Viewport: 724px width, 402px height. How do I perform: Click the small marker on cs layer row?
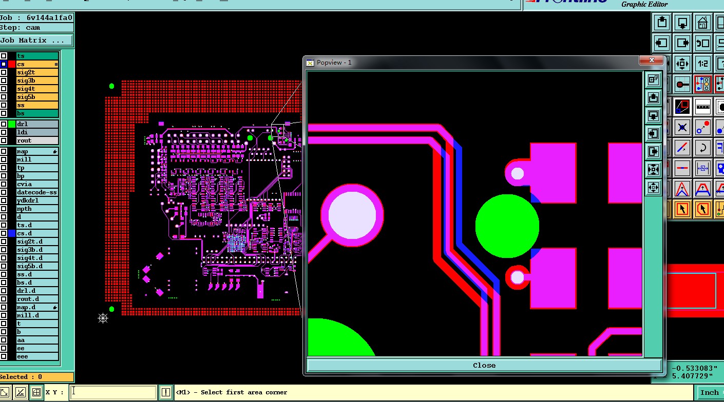coord(56,64)
